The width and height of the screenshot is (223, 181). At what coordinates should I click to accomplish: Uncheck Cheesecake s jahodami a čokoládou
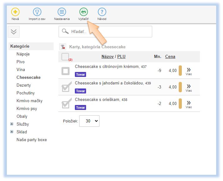pyautogui.click(x=65, y=88)
